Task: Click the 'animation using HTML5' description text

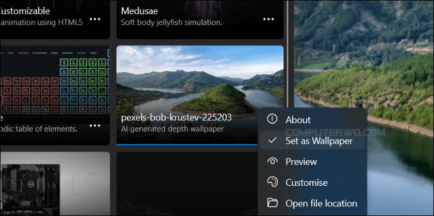Action: 41,22
